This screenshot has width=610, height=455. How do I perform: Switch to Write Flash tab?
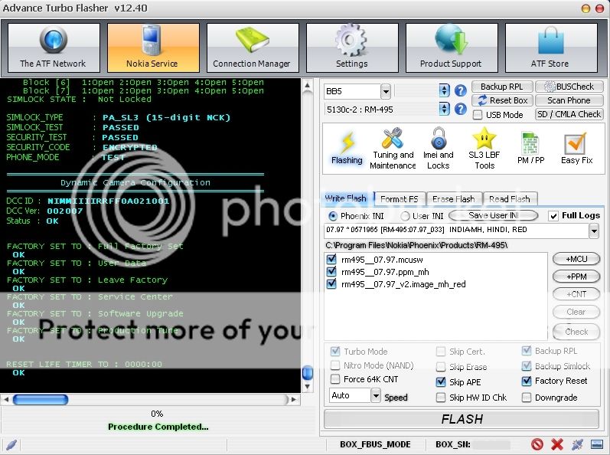(345, 198)
